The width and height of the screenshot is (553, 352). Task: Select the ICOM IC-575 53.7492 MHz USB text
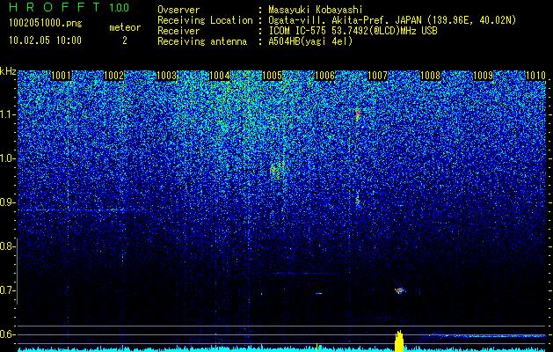(353, 31)
